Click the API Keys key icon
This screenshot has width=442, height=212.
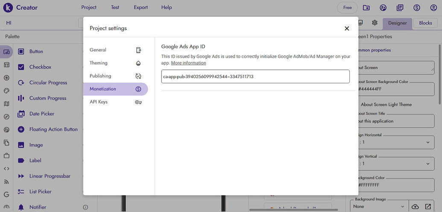pos(138,102)
